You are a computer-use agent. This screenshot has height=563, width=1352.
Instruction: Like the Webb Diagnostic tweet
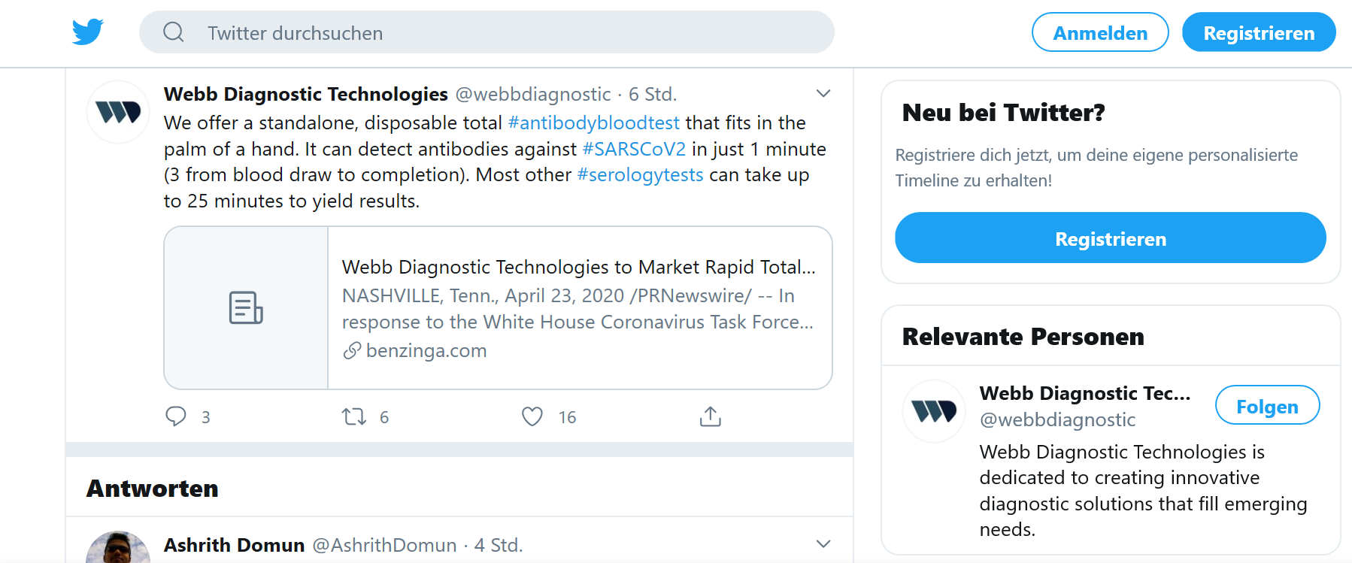click(x=532, y=416)
